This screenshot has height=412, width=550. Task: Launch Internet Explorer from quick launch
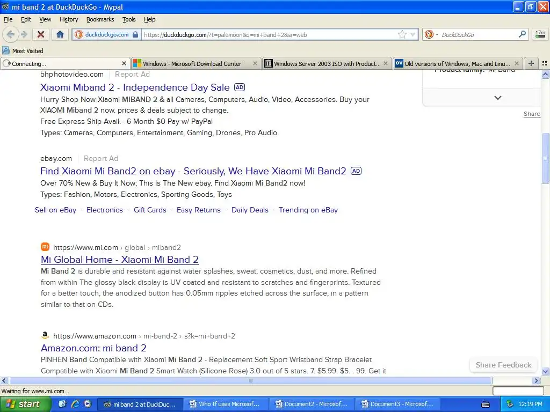click(75, 404)
